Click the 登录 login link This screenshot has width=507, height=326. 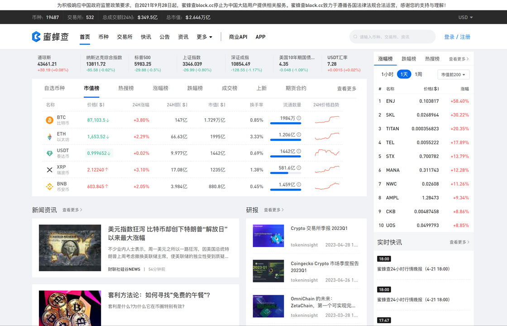449,37
